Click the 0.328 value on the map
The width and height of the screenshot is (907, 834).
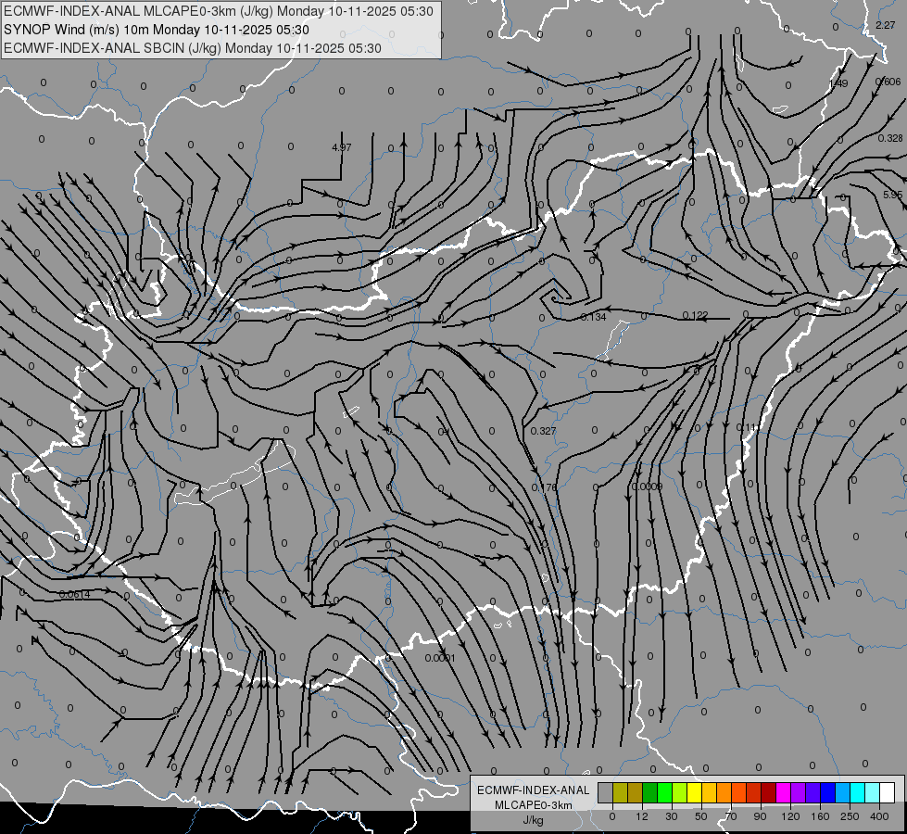click(x=890, y=138)
